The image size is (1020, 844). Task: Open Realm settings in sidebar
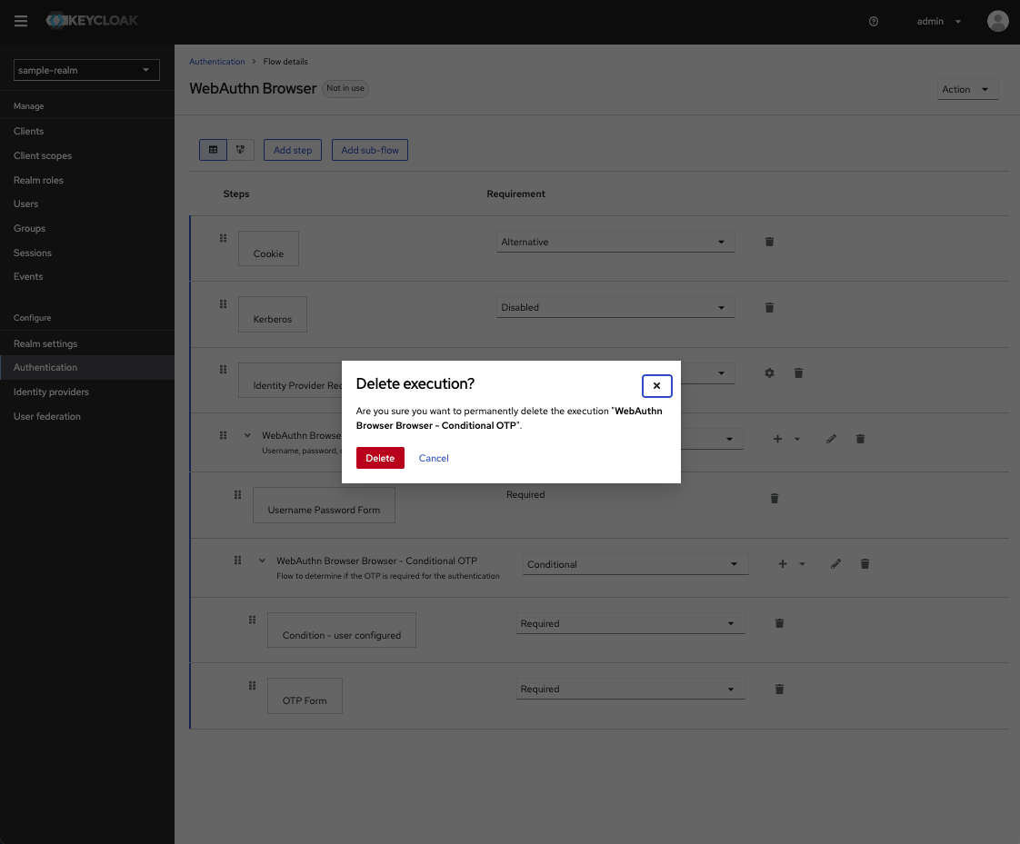[45, 343]
